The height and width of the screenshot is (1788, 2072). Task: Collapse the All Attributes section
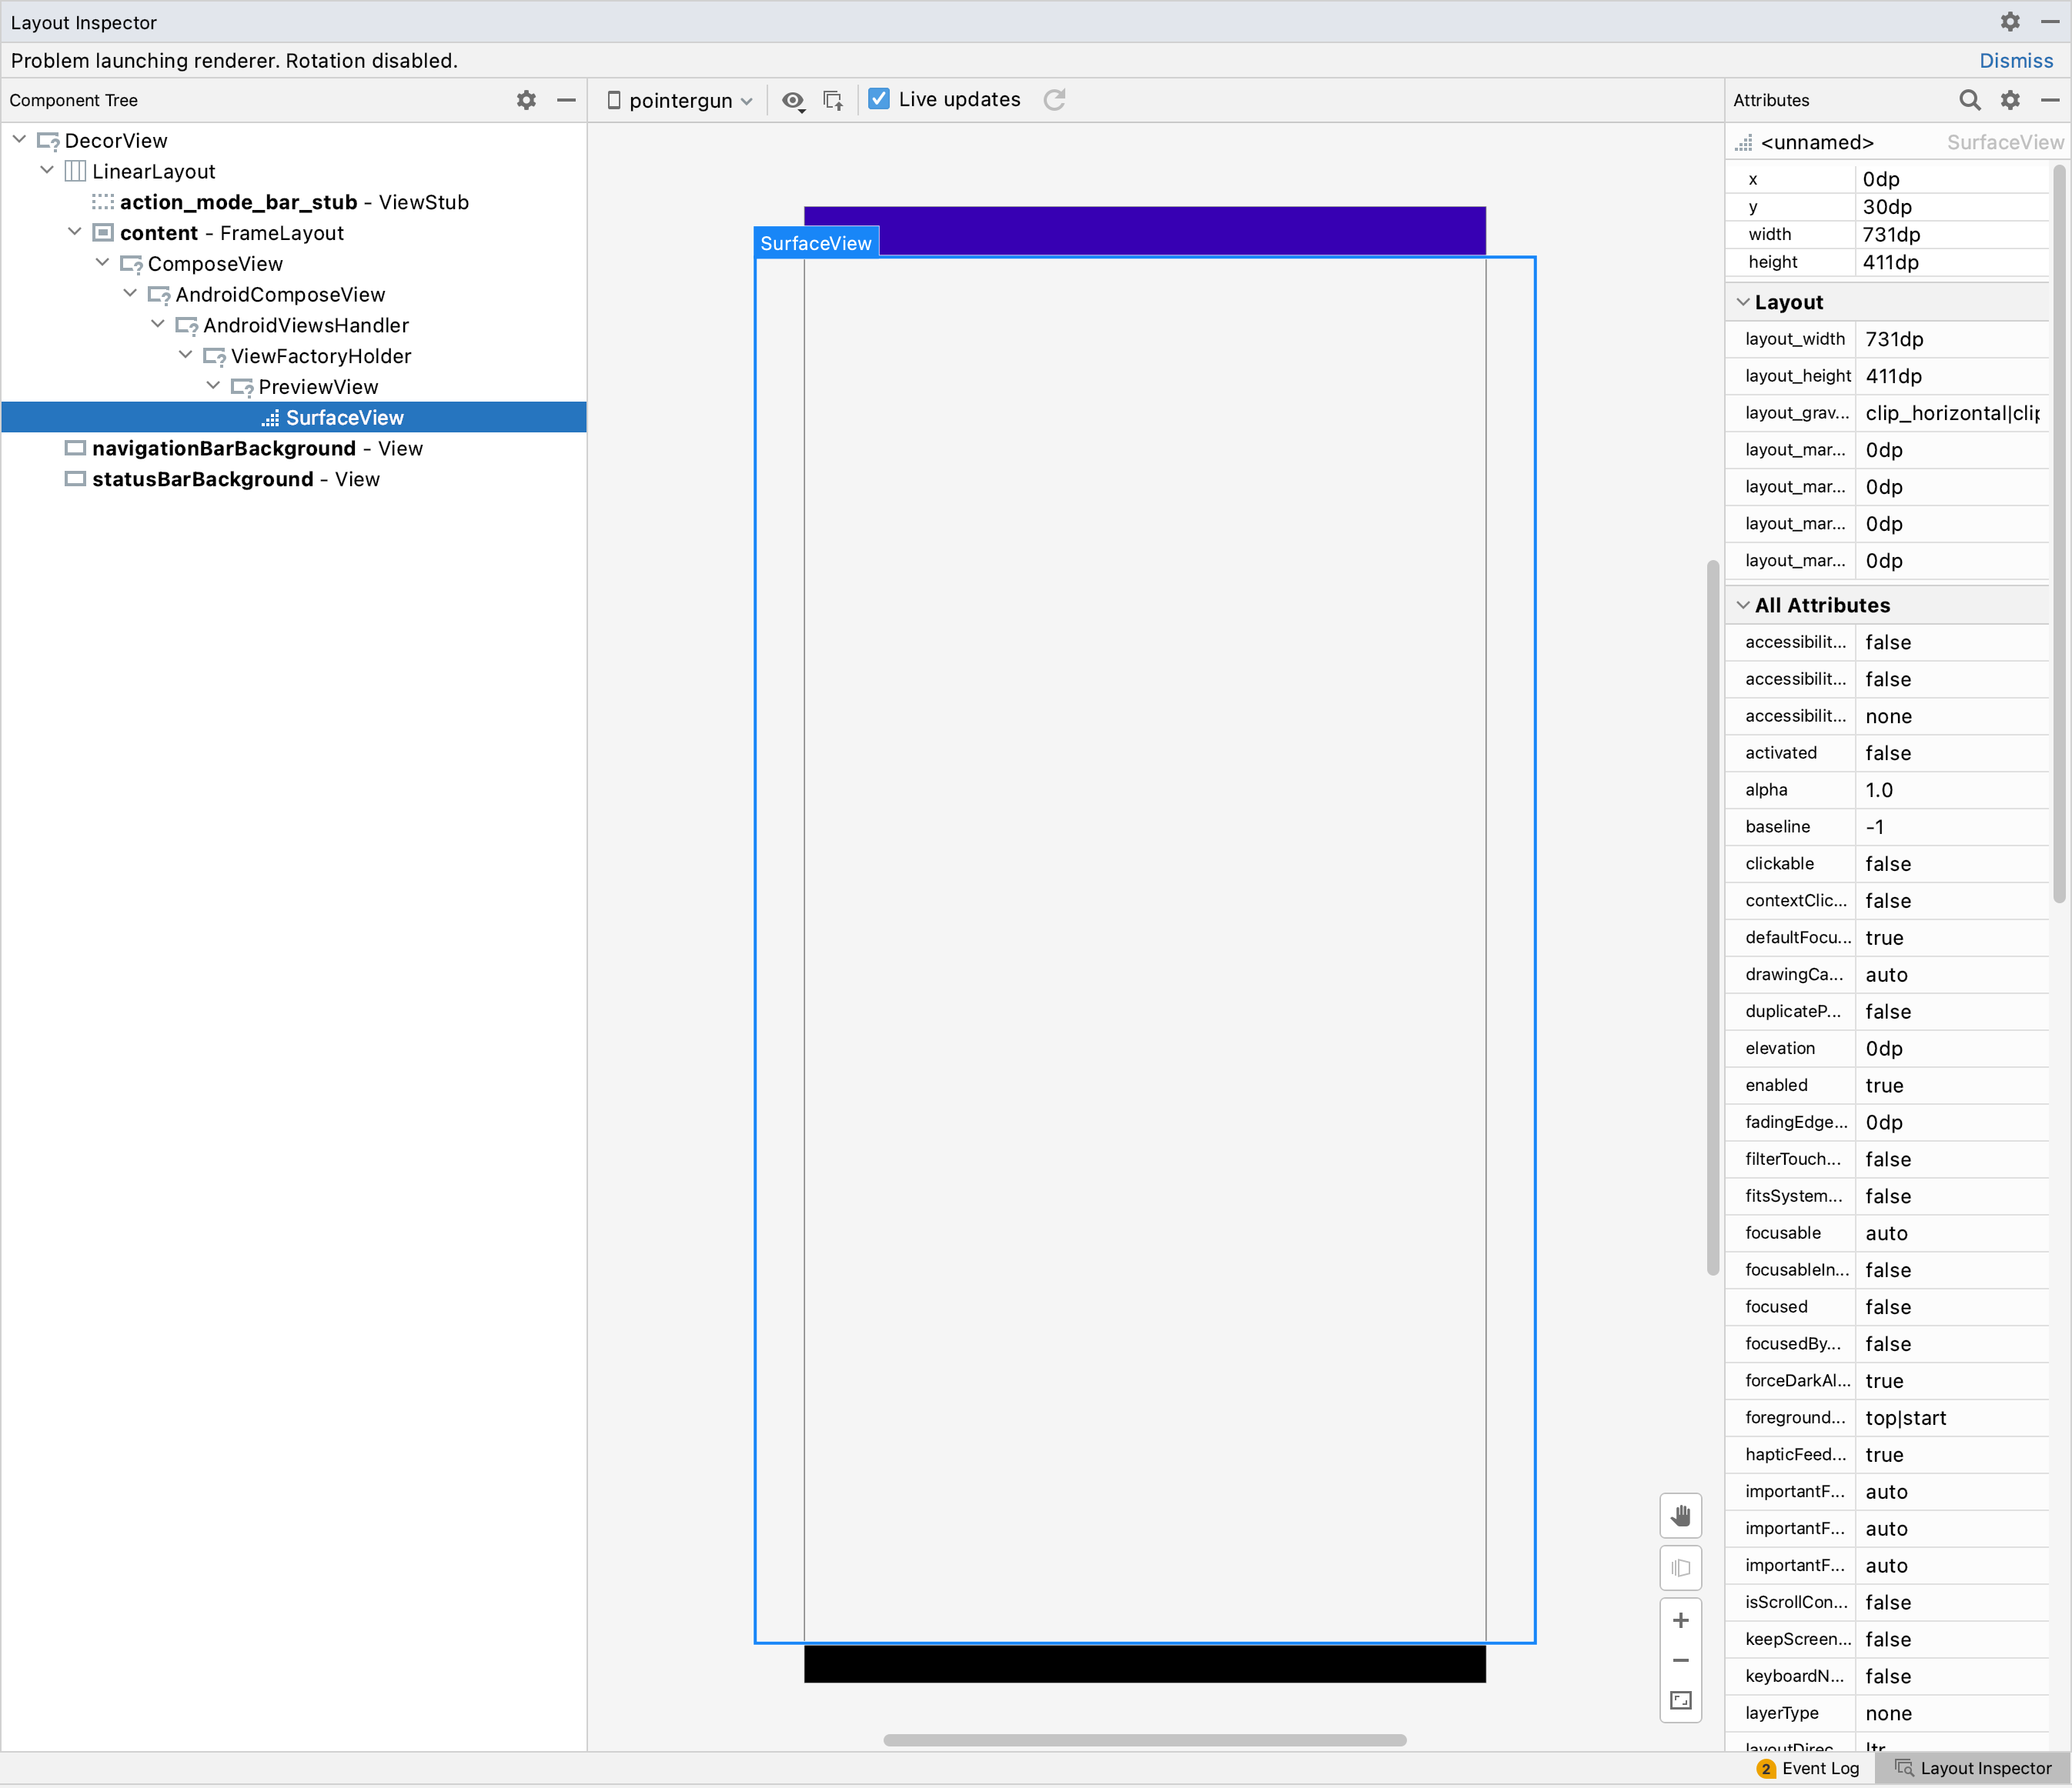click(1743, 605)
